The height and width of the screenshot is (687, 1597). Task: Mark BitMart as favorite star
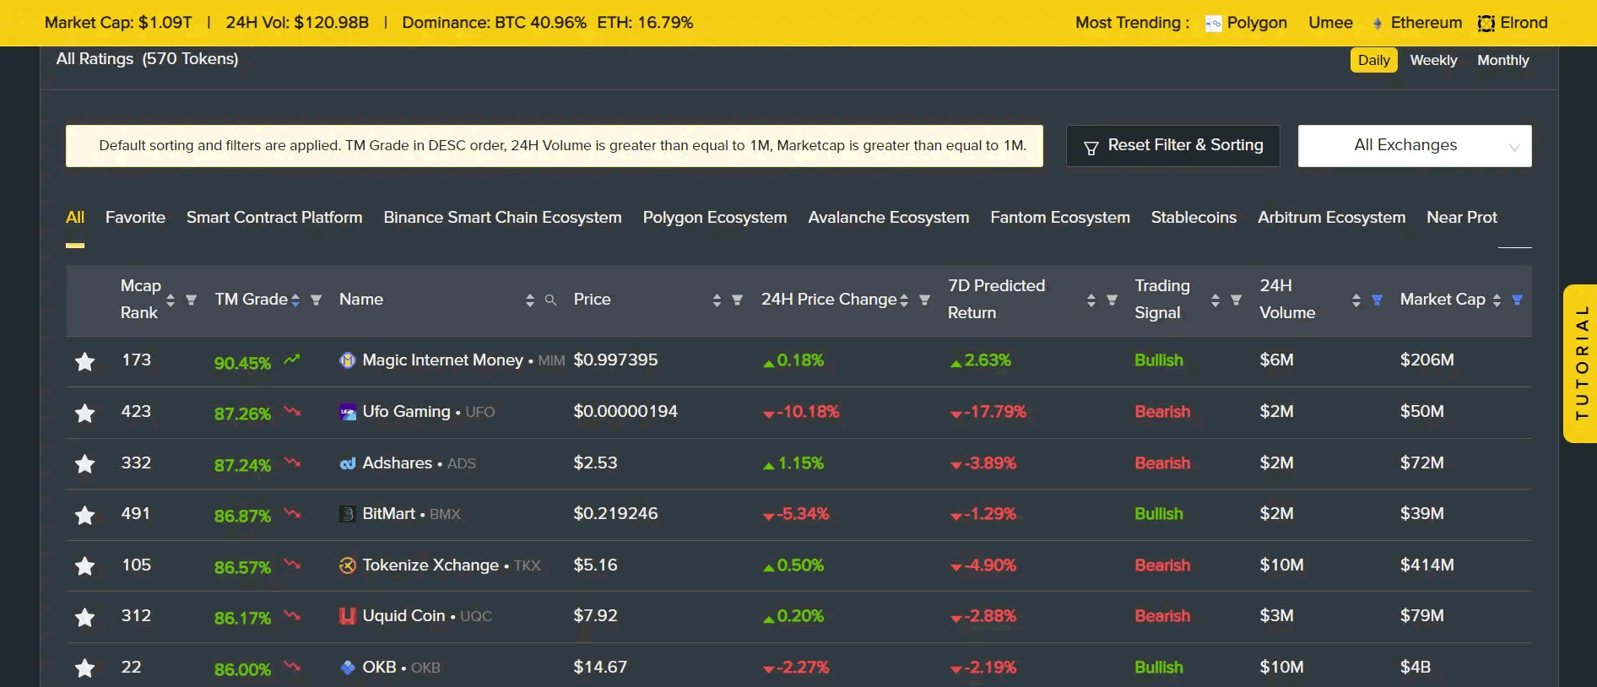point(84,516)
